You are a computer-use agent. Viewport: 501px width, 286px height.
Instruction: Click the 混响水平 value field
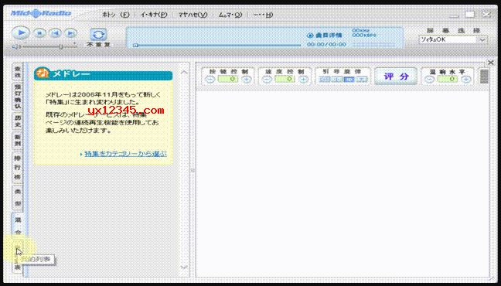(x=448, y=79)
